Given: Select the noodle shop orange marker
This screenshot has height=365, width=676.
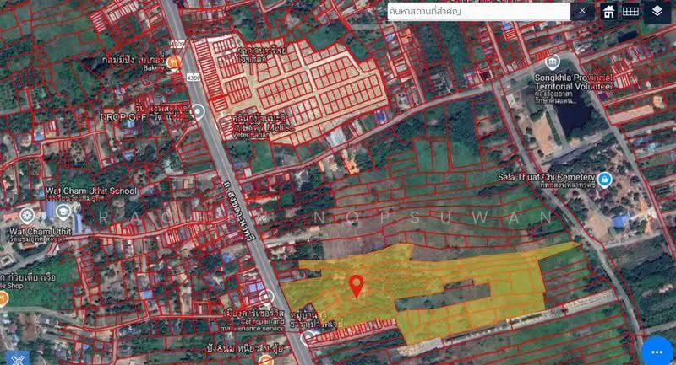Looking at the screenshot, I should coord(3,298).
